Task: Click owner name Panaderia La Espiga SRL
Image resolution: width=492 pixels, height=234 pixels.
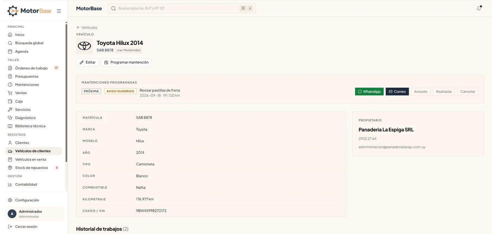Action: pyautogui.click(x=386, y=130)
